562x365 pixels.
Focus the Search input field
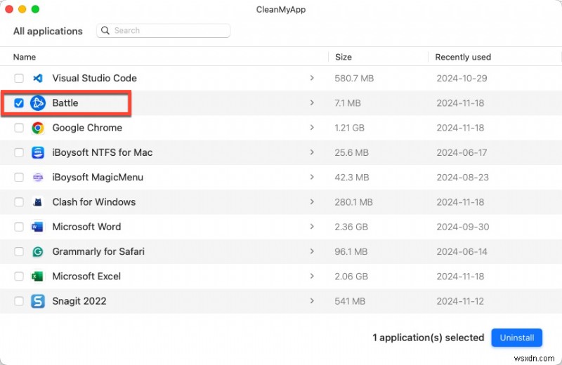click(163, 30)
